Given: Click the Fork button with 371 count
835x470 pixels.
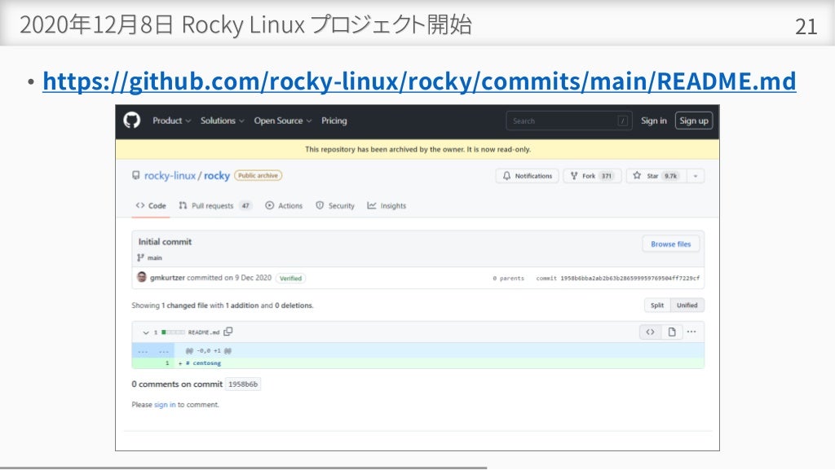Looking at the screenshot, I should [x=592, y=176].
